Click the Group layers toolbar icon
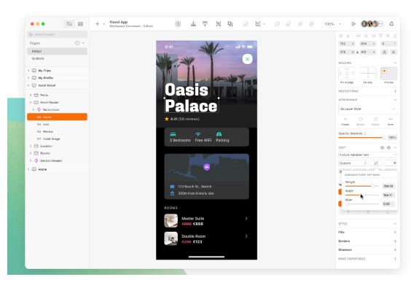The image size is (411, 285). [x=219, y=24]
